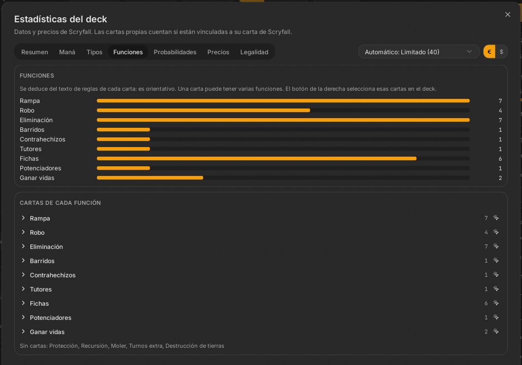Select Rampa cards in the deck icon

496,218
